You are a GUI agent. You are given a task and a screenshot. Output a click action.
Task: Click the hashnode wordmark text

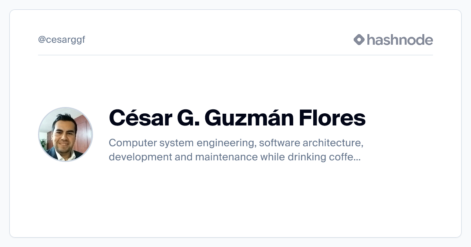coord(400,40)
